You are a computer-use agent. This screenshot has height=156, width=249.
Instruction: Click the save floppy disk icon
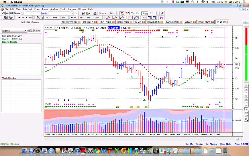[x=83, y=13]
